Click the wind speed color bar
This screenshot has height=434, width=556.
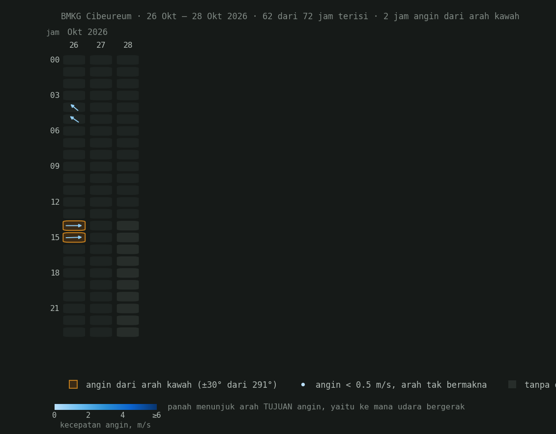(x=106, y=407)
